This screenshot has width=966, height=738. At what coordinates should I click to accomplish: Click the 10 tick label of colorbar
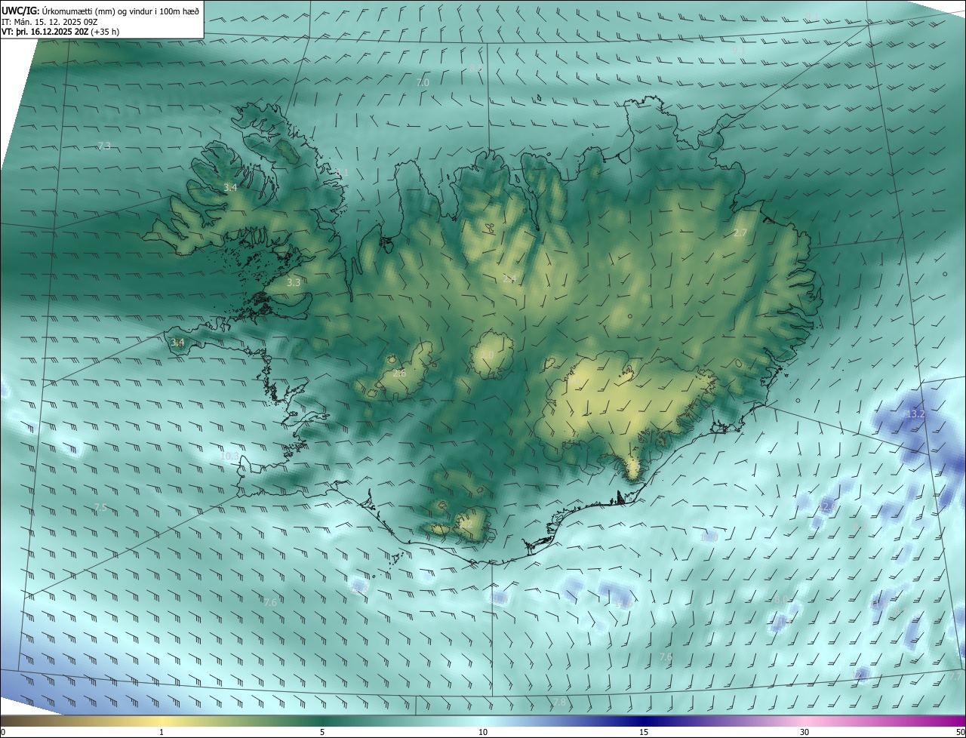point(483,732)
